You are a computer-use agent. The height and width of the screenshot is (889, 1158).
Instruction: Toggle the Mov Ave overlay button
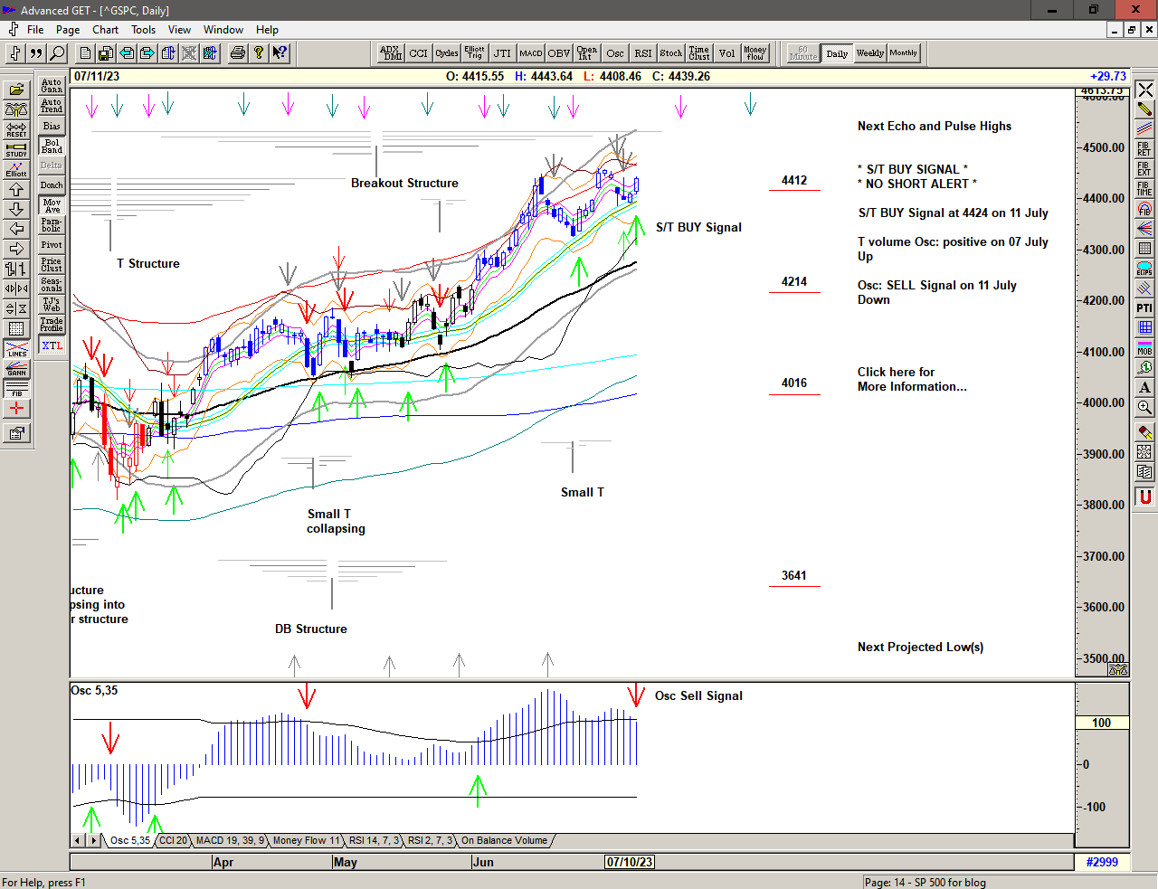52,206
